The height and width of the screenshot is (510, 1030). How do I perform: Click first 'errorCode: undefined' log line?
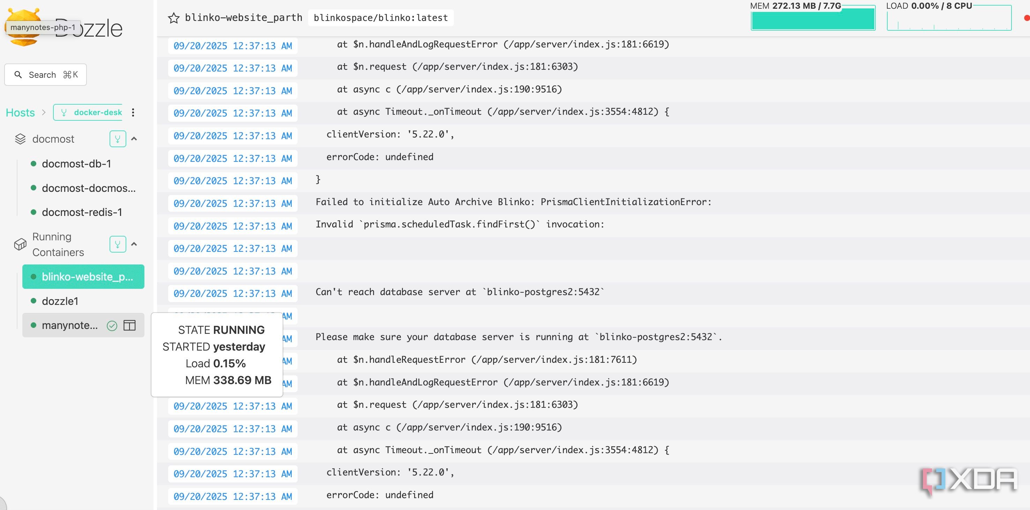pos(380,157)
